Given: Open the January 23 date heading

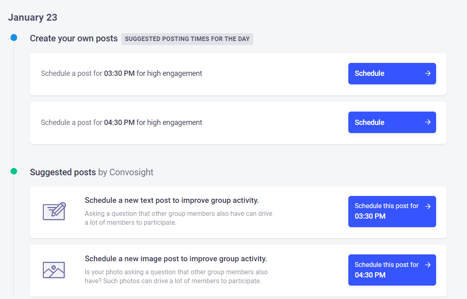Looking at the screenshot, I should pyautogui.click(x=33, y=17).
